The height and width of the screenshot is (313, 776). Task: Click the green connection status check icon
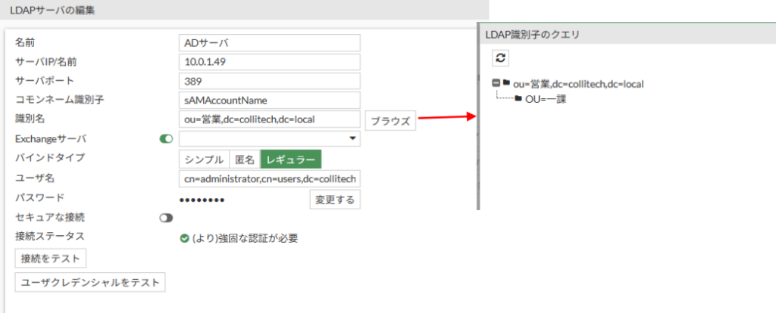tap(184, 238)
